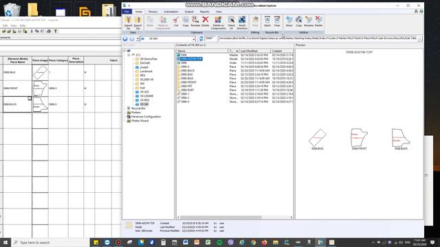Collapse the C: drive tree node
Viewport: 440px width, 247px height.
click(x=129, y=55)
